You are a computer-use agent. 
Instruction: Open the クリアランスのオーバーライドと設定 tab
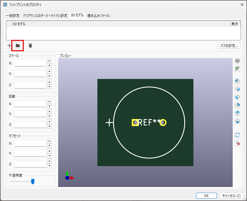pos(45,16)
